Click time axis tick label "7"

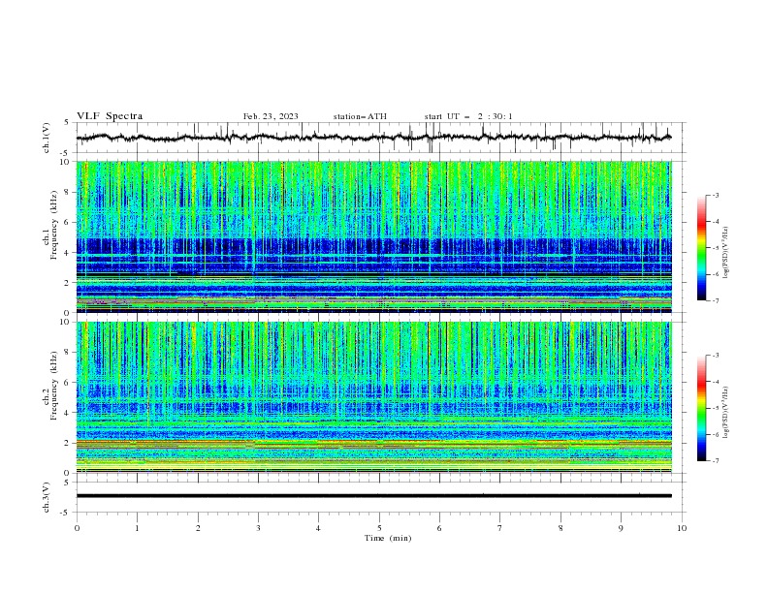[500, 528]
